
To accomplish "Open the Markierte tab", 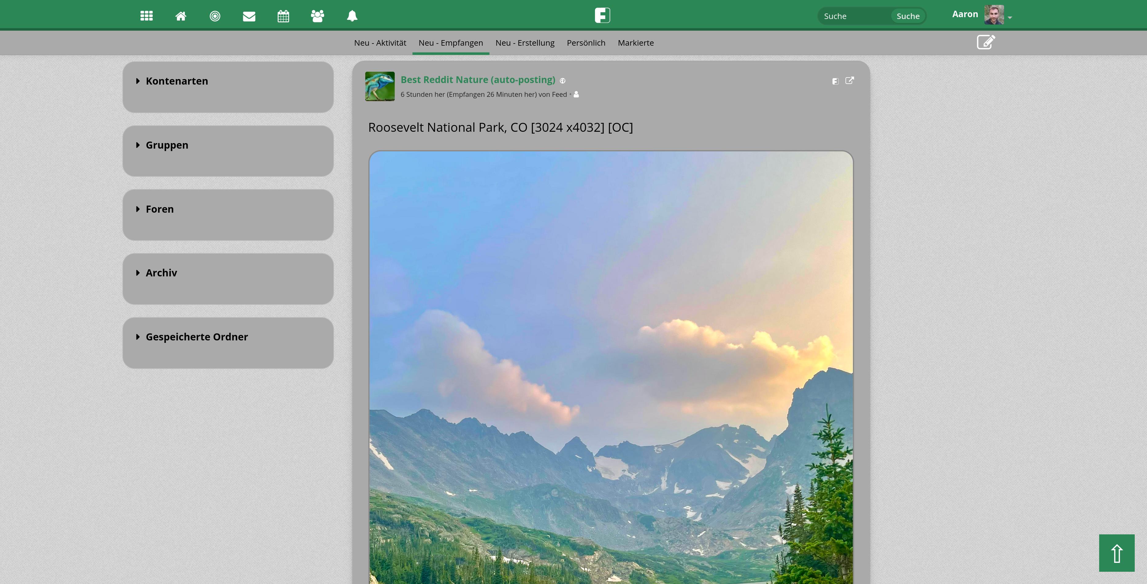I will pos(635,43).
